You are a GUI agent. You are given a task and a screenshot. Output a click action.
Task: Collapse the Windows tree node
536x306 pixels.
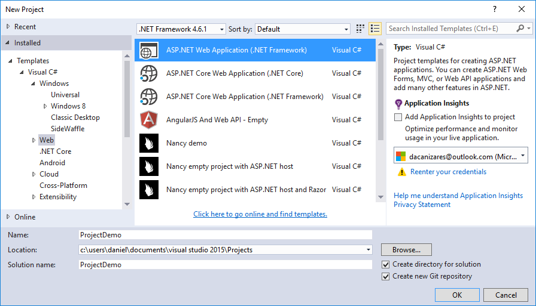coord(33,84)
